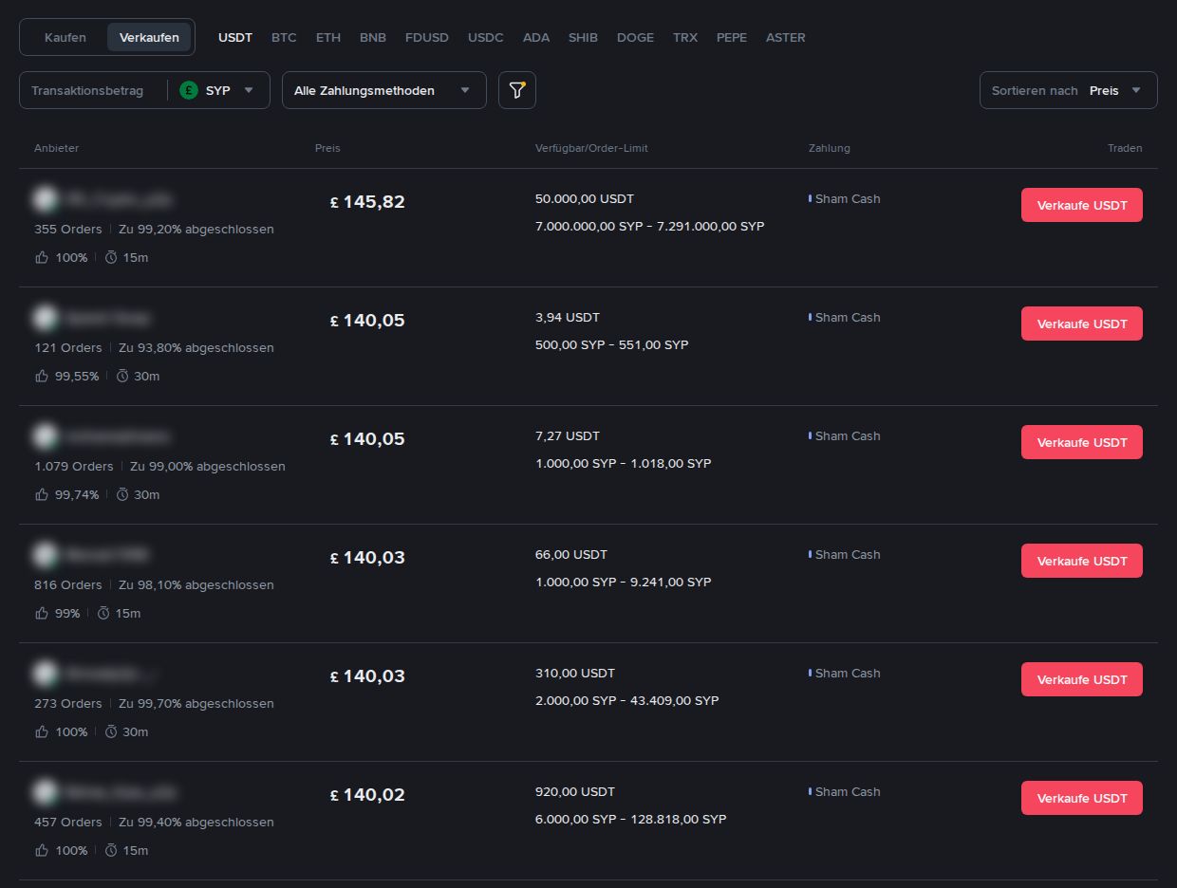Select the BTC coin tab
Screen dimensions: 1177x888
[284, 38]
